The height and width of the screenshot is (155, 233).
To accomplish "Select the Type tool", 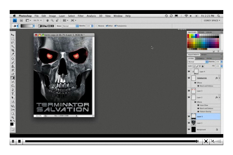I will [13, 94].
